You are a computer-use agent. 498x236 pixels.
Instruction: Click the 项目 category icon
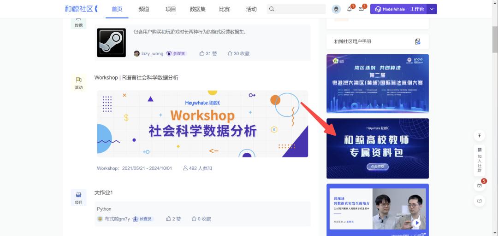click(x=78, y=198)
